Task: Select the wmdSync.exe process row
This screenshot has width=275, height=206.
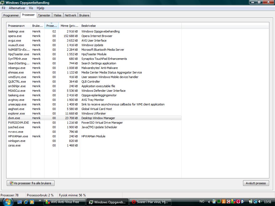Action: (94, 77)
